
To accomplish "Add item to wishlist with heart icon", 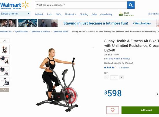I will tap(112, 110).
